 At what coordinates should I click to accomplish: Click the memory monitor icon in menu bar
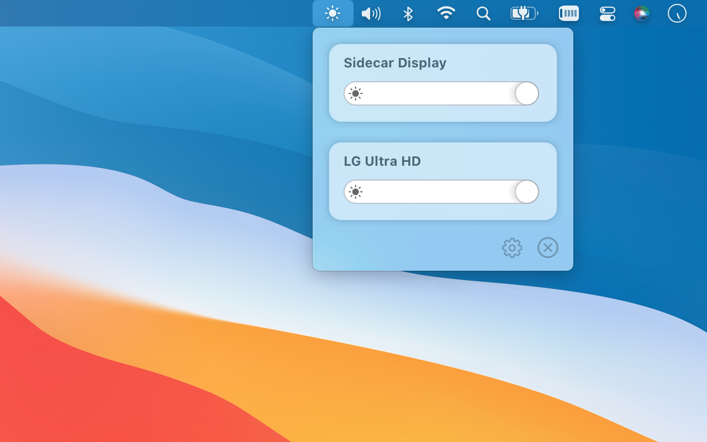pyautogui.click(x=568, y=13)
